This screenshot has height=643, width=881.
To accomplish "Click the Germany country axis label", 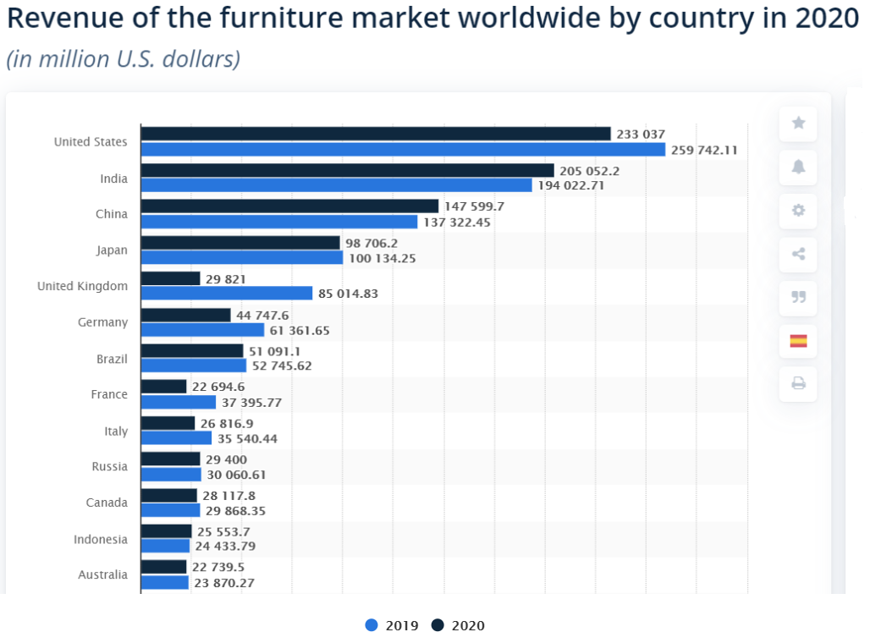I will (102, 322).
